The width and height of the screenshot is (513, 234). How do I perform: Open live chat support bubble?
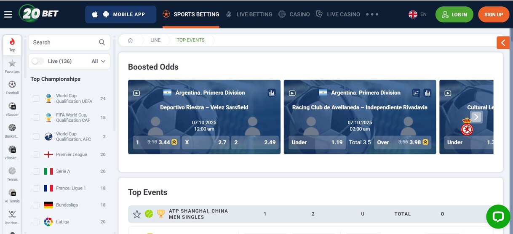point(498,217)
